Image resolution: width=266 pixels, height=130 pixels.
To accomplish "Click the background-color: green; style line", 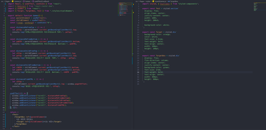I will pos(157,67).
